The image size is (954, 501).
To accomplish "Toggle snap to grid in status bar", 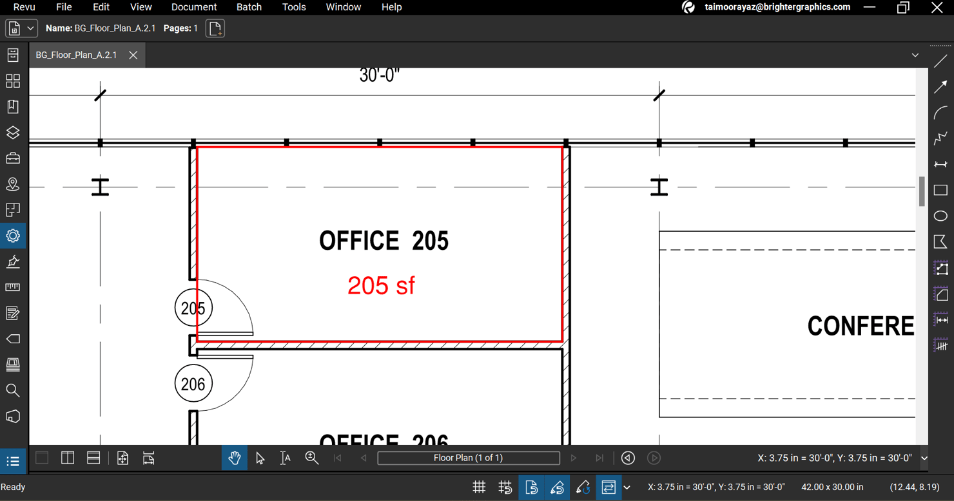I will [505, 487].
